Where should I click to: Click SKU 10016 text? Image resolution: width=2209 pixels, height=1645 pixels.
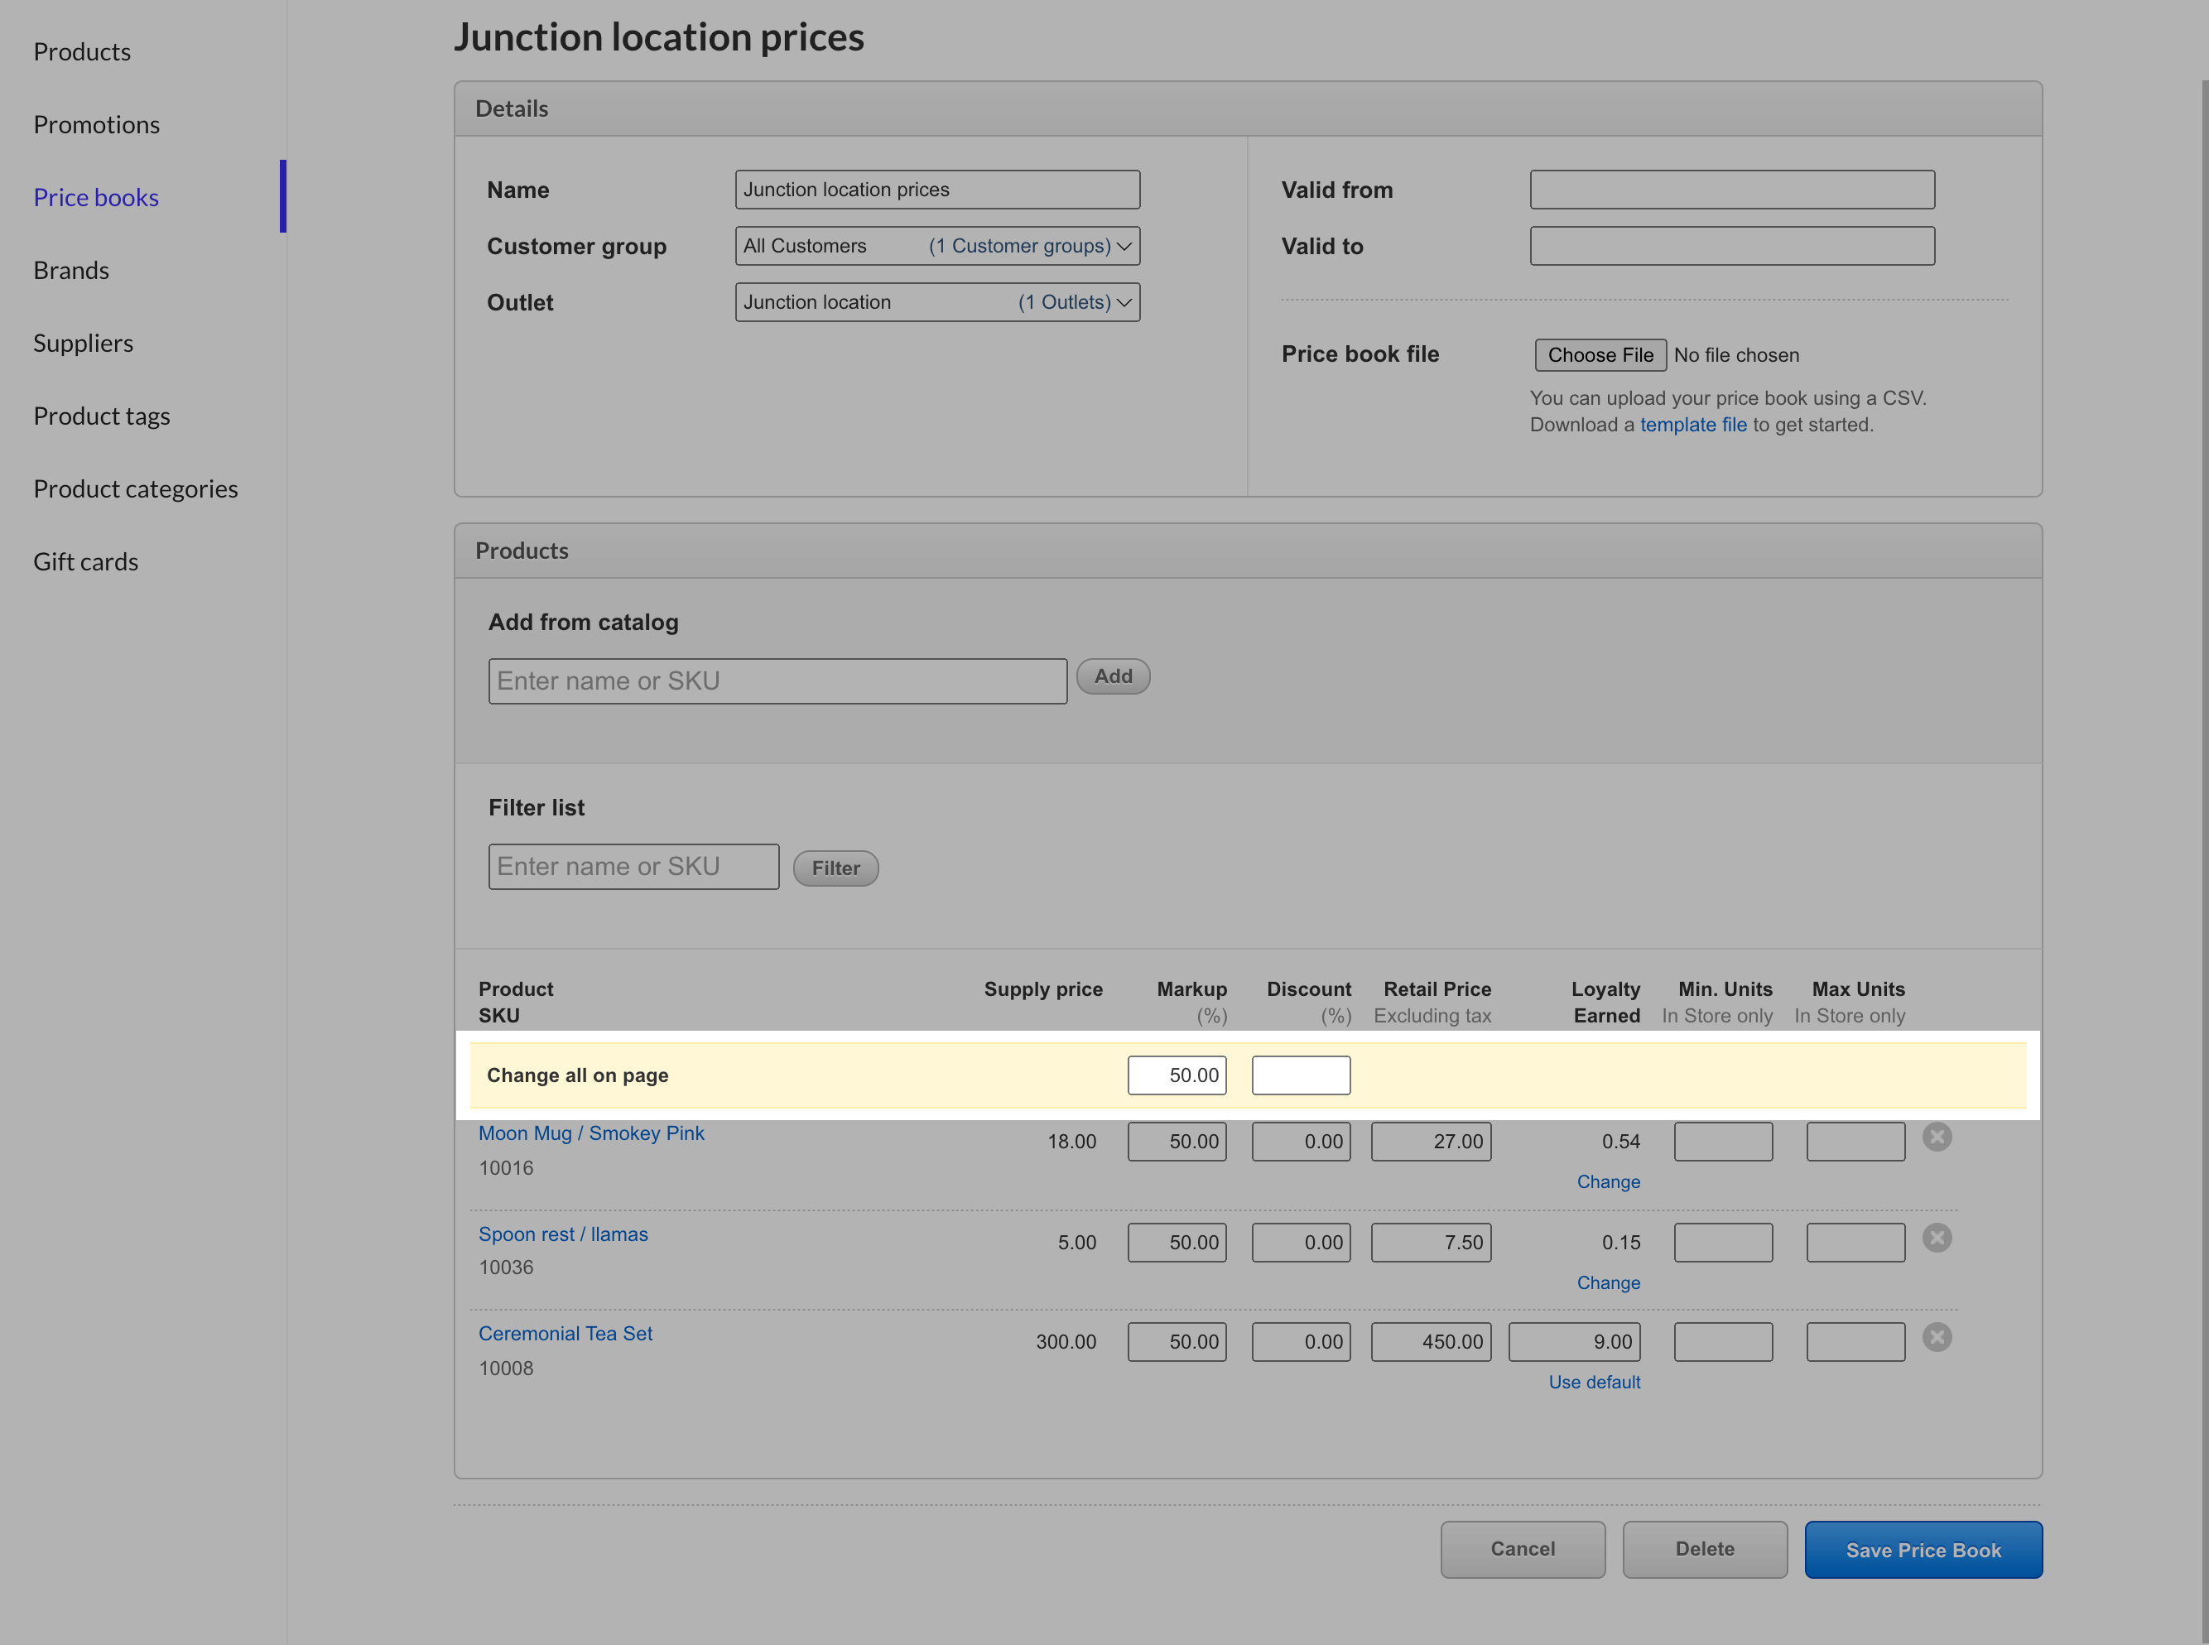pyautogui.click(x=506, y=1168)
